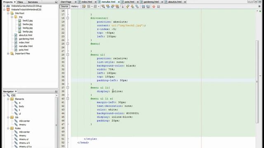Image resolution: width=264 pixels, height=148 pixels.
Task: Select body element in Navigator
Action: click(21, 106)
